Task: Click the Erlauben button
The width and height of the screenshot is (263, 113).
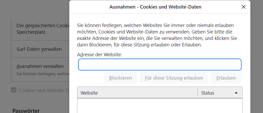Action: click(x=226, y=78)
